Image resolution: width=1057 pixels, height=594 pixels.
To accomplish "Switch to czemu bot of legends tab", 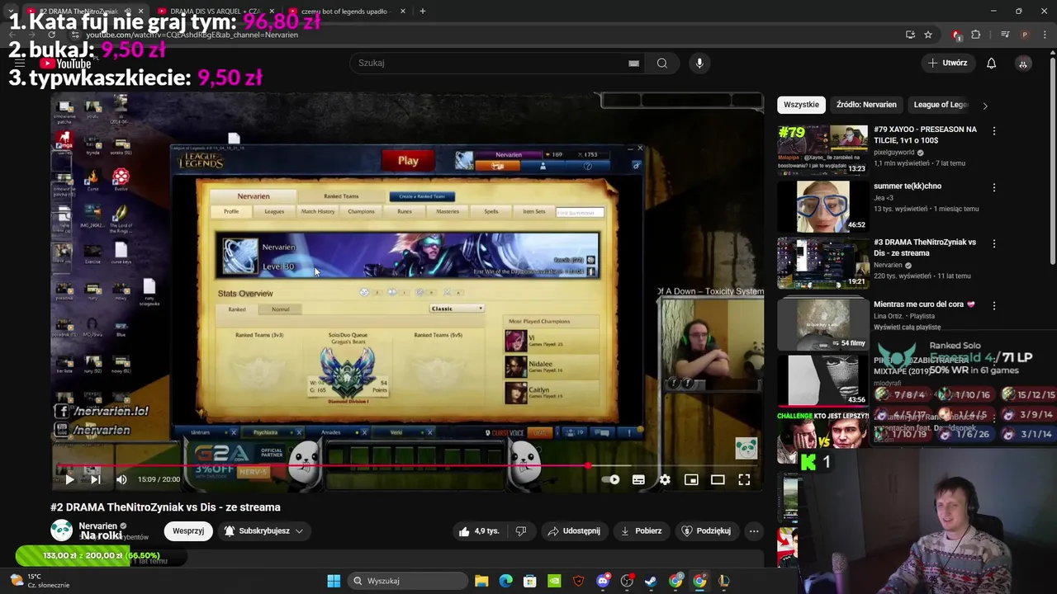I will (x=343, y=12).
